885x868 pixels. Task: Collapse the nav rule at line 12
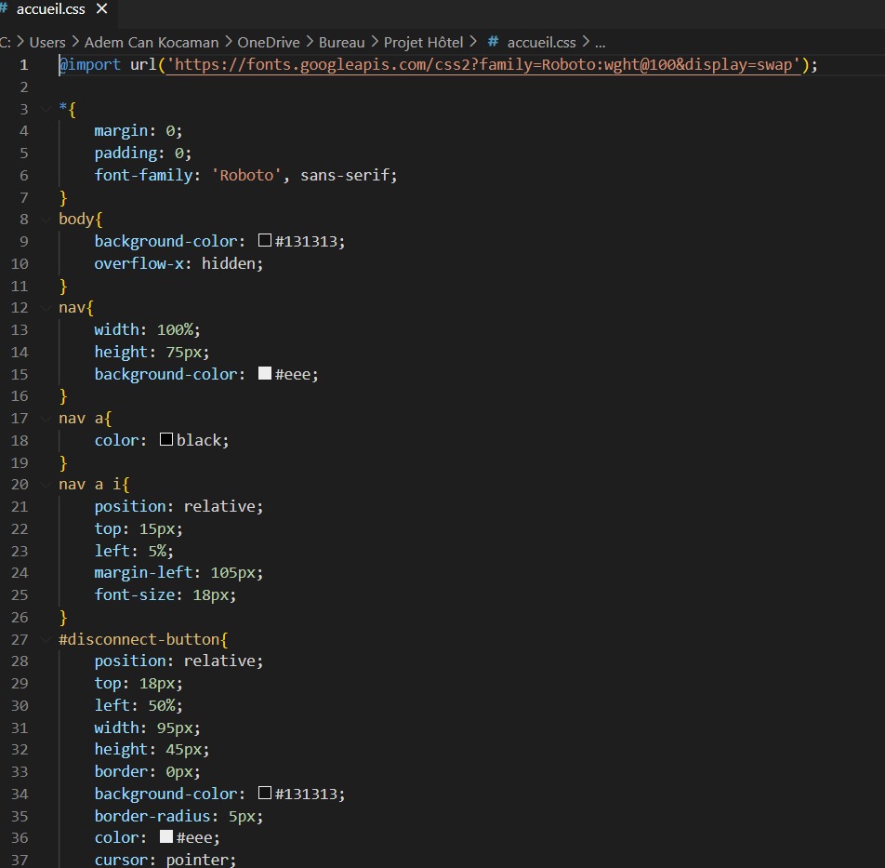coord(46,308)
